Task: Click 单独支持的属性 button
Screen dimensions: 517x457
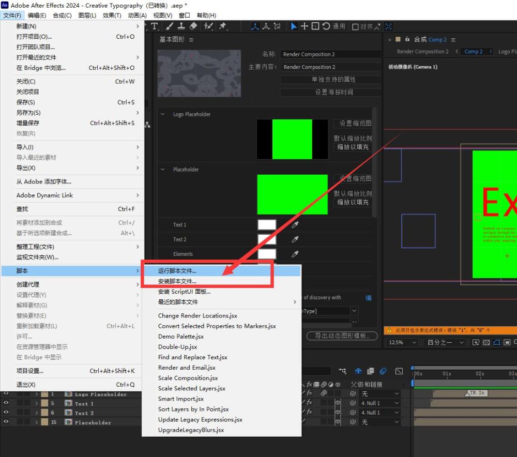Action: [x=330, y=80]
